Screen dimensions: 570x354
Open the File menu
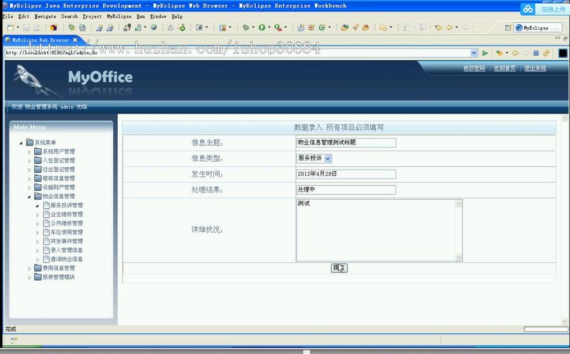tap(7, 16)
